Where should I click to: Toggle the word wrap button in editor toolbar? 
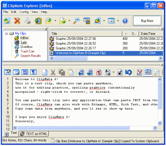click(25, 72)
